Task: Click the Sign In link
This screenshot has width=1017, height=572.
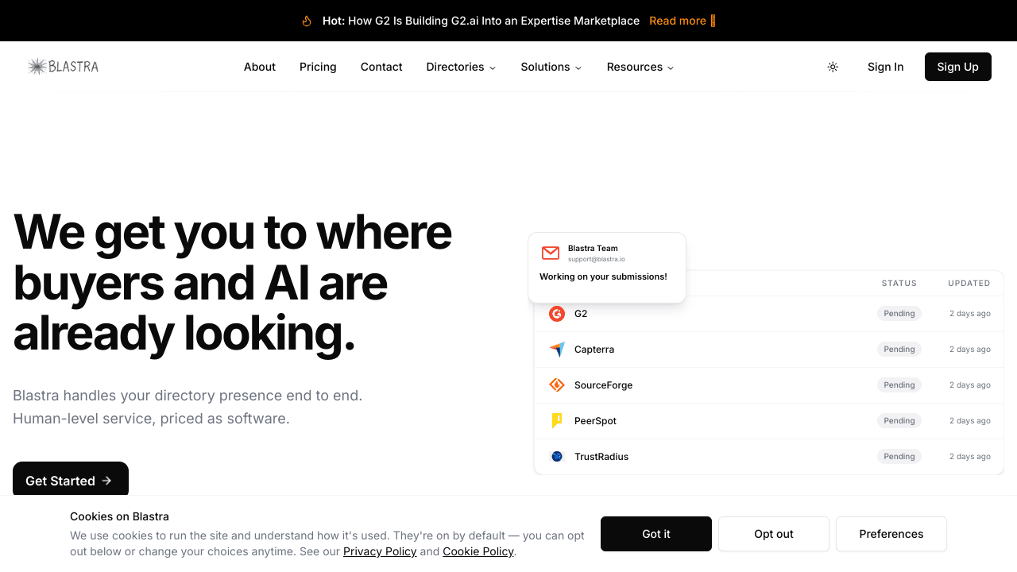Action: click(886, 67)
